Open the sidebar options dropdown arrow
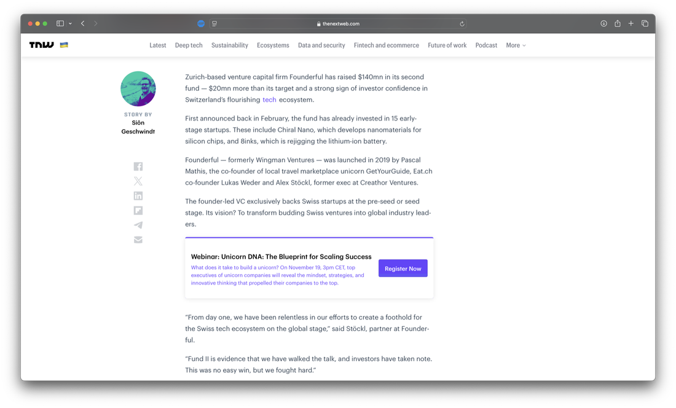This screenshot has height=408, width=676. tap(70, 23)
